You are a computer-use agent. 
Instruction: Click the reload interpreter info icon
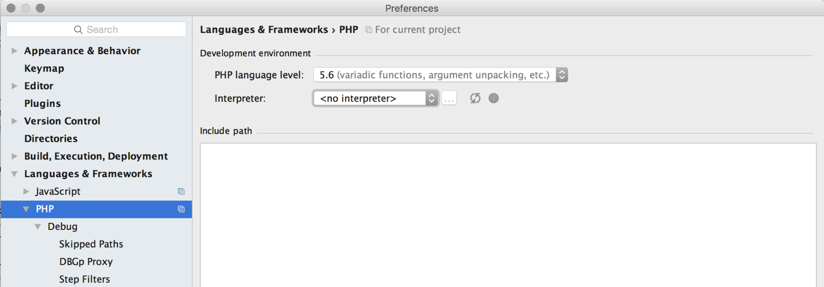coord(475,98)
